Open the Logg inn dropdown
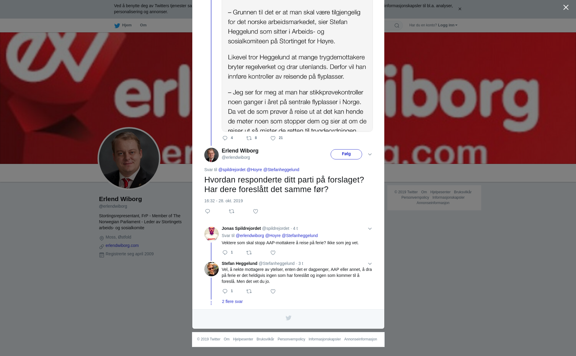The height and width of the screenshot is (356, 576). coord(448,25)
